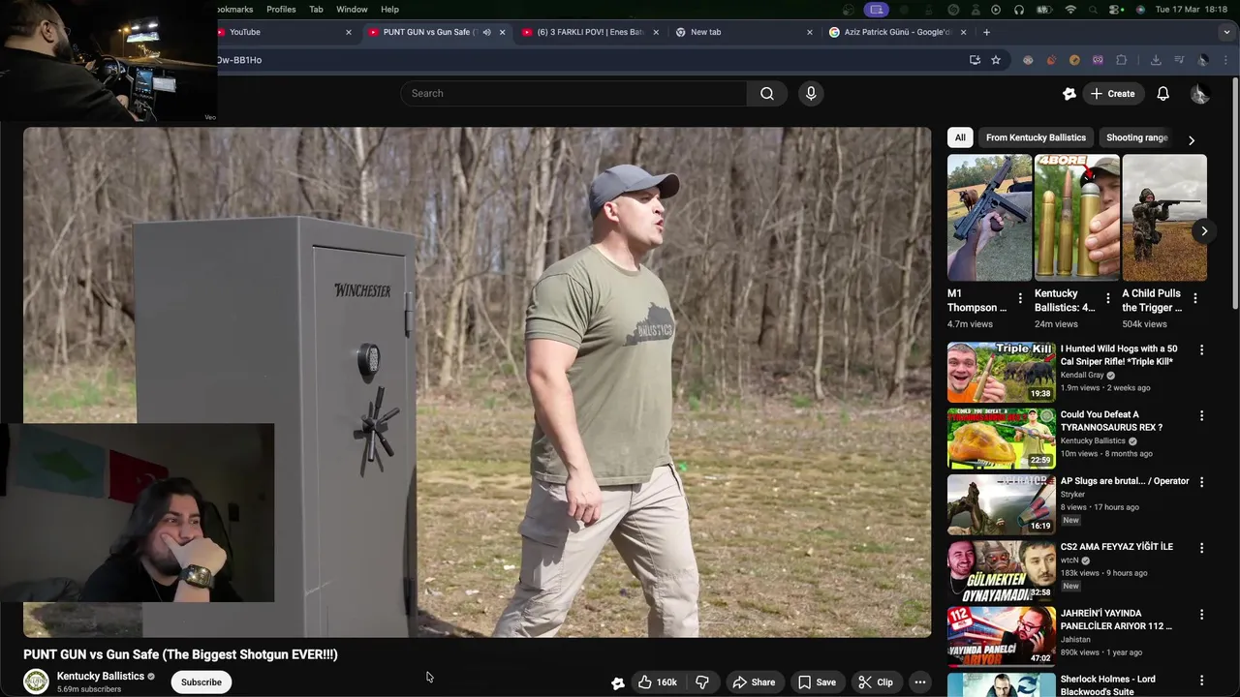Screen dimensions: 1240x697
Task: Open options for AP Slugs are brutal video
Action: pyautogui.click(x=1201, y=481)
